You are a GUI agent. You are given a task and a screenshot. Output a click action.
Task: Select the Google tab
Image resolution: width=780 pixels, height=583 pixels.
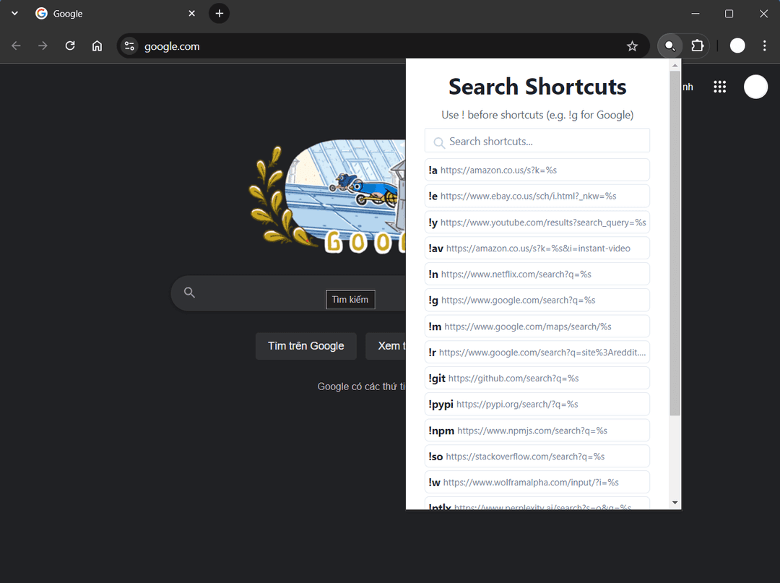click(108, 14)
